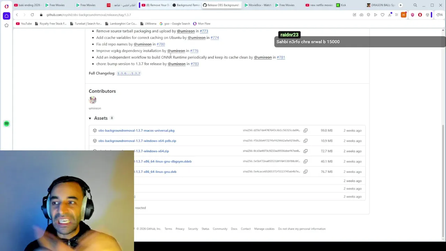Click the orange H profile icon

tap(403, 15)
